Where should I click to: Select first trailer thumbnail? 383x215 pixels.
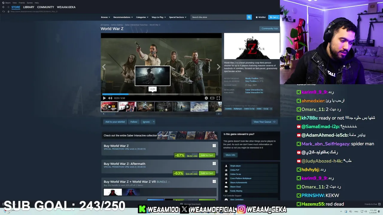pos(110,107)
